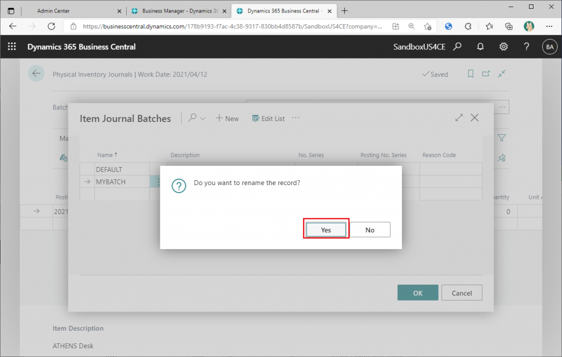Image resolution: width=562 pixels, height=357 pixels.
Task: Click the BA user account avatar
Action: click(x=549, y=47)
